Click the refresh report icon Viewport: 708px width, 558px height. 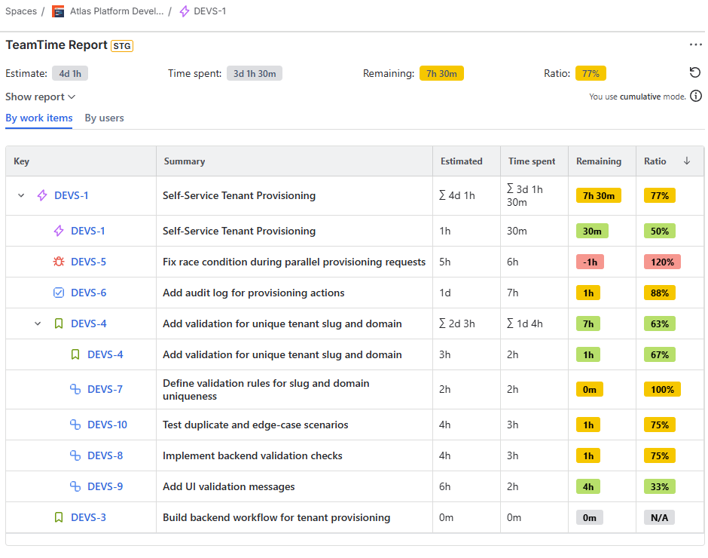click(x=694, y=72)
